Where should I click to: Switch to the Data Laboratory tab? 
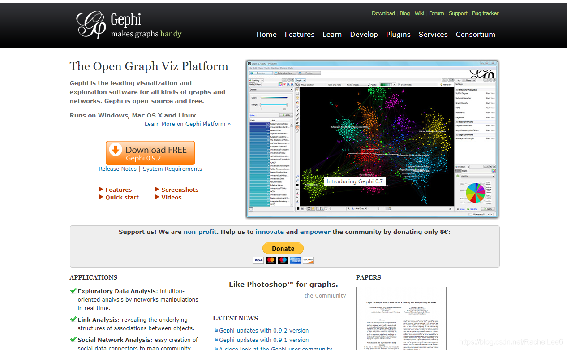tap(285, 73)
